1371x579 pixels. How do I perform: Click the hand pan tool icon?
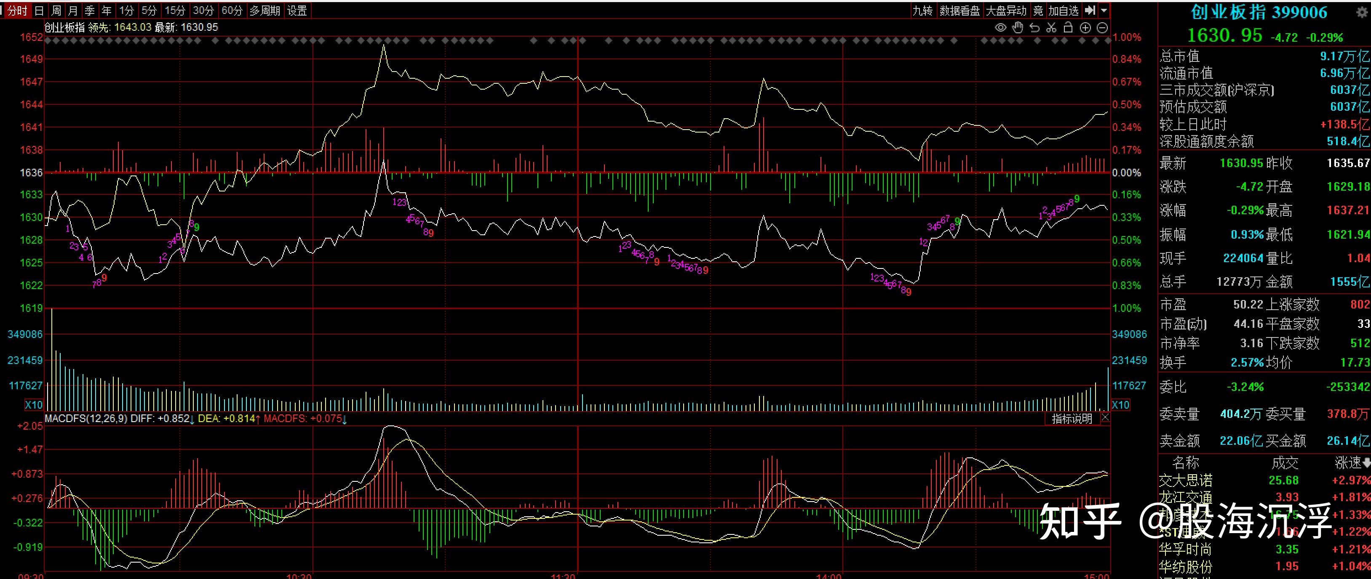[x=1018, y=28]
